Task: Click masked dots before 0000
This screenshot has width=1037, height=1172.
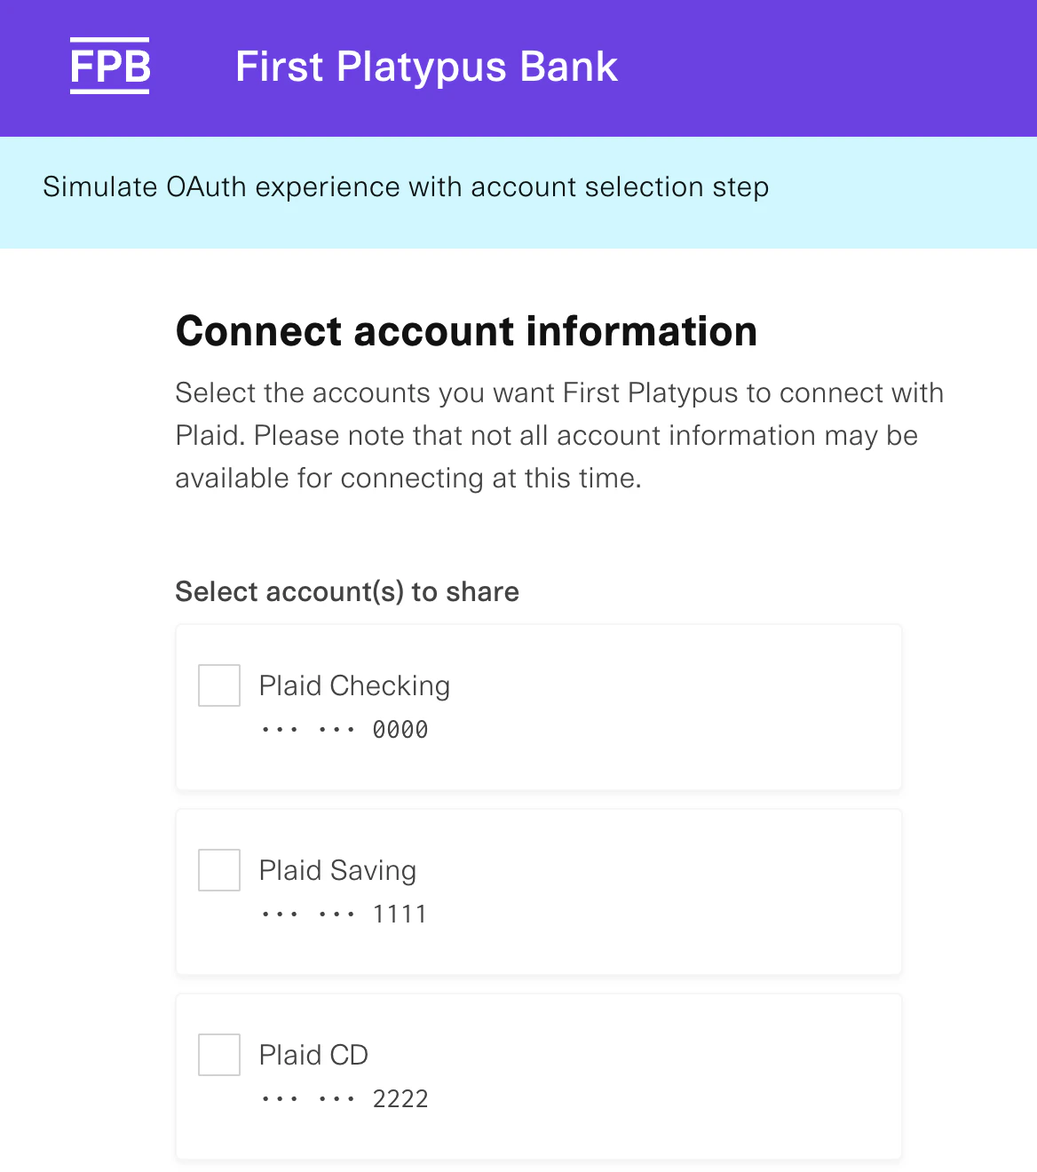Action: pyautogui.click(x=308, y=730)
